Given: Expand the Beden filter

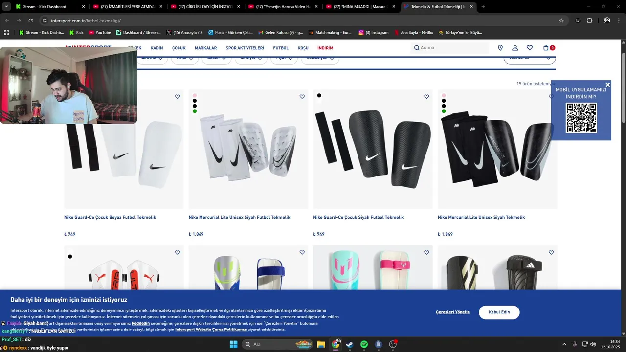Looking at the screenshot, I should coord(217,58).
